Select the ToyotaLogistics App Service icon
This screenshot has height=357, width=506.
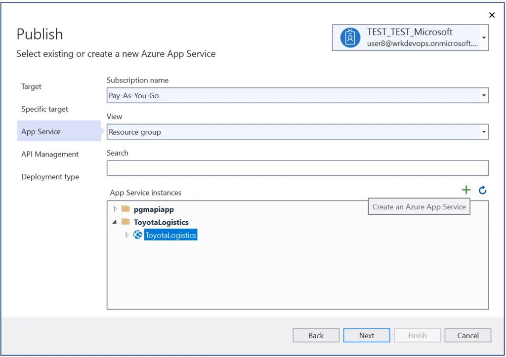(x=137, y=235)
